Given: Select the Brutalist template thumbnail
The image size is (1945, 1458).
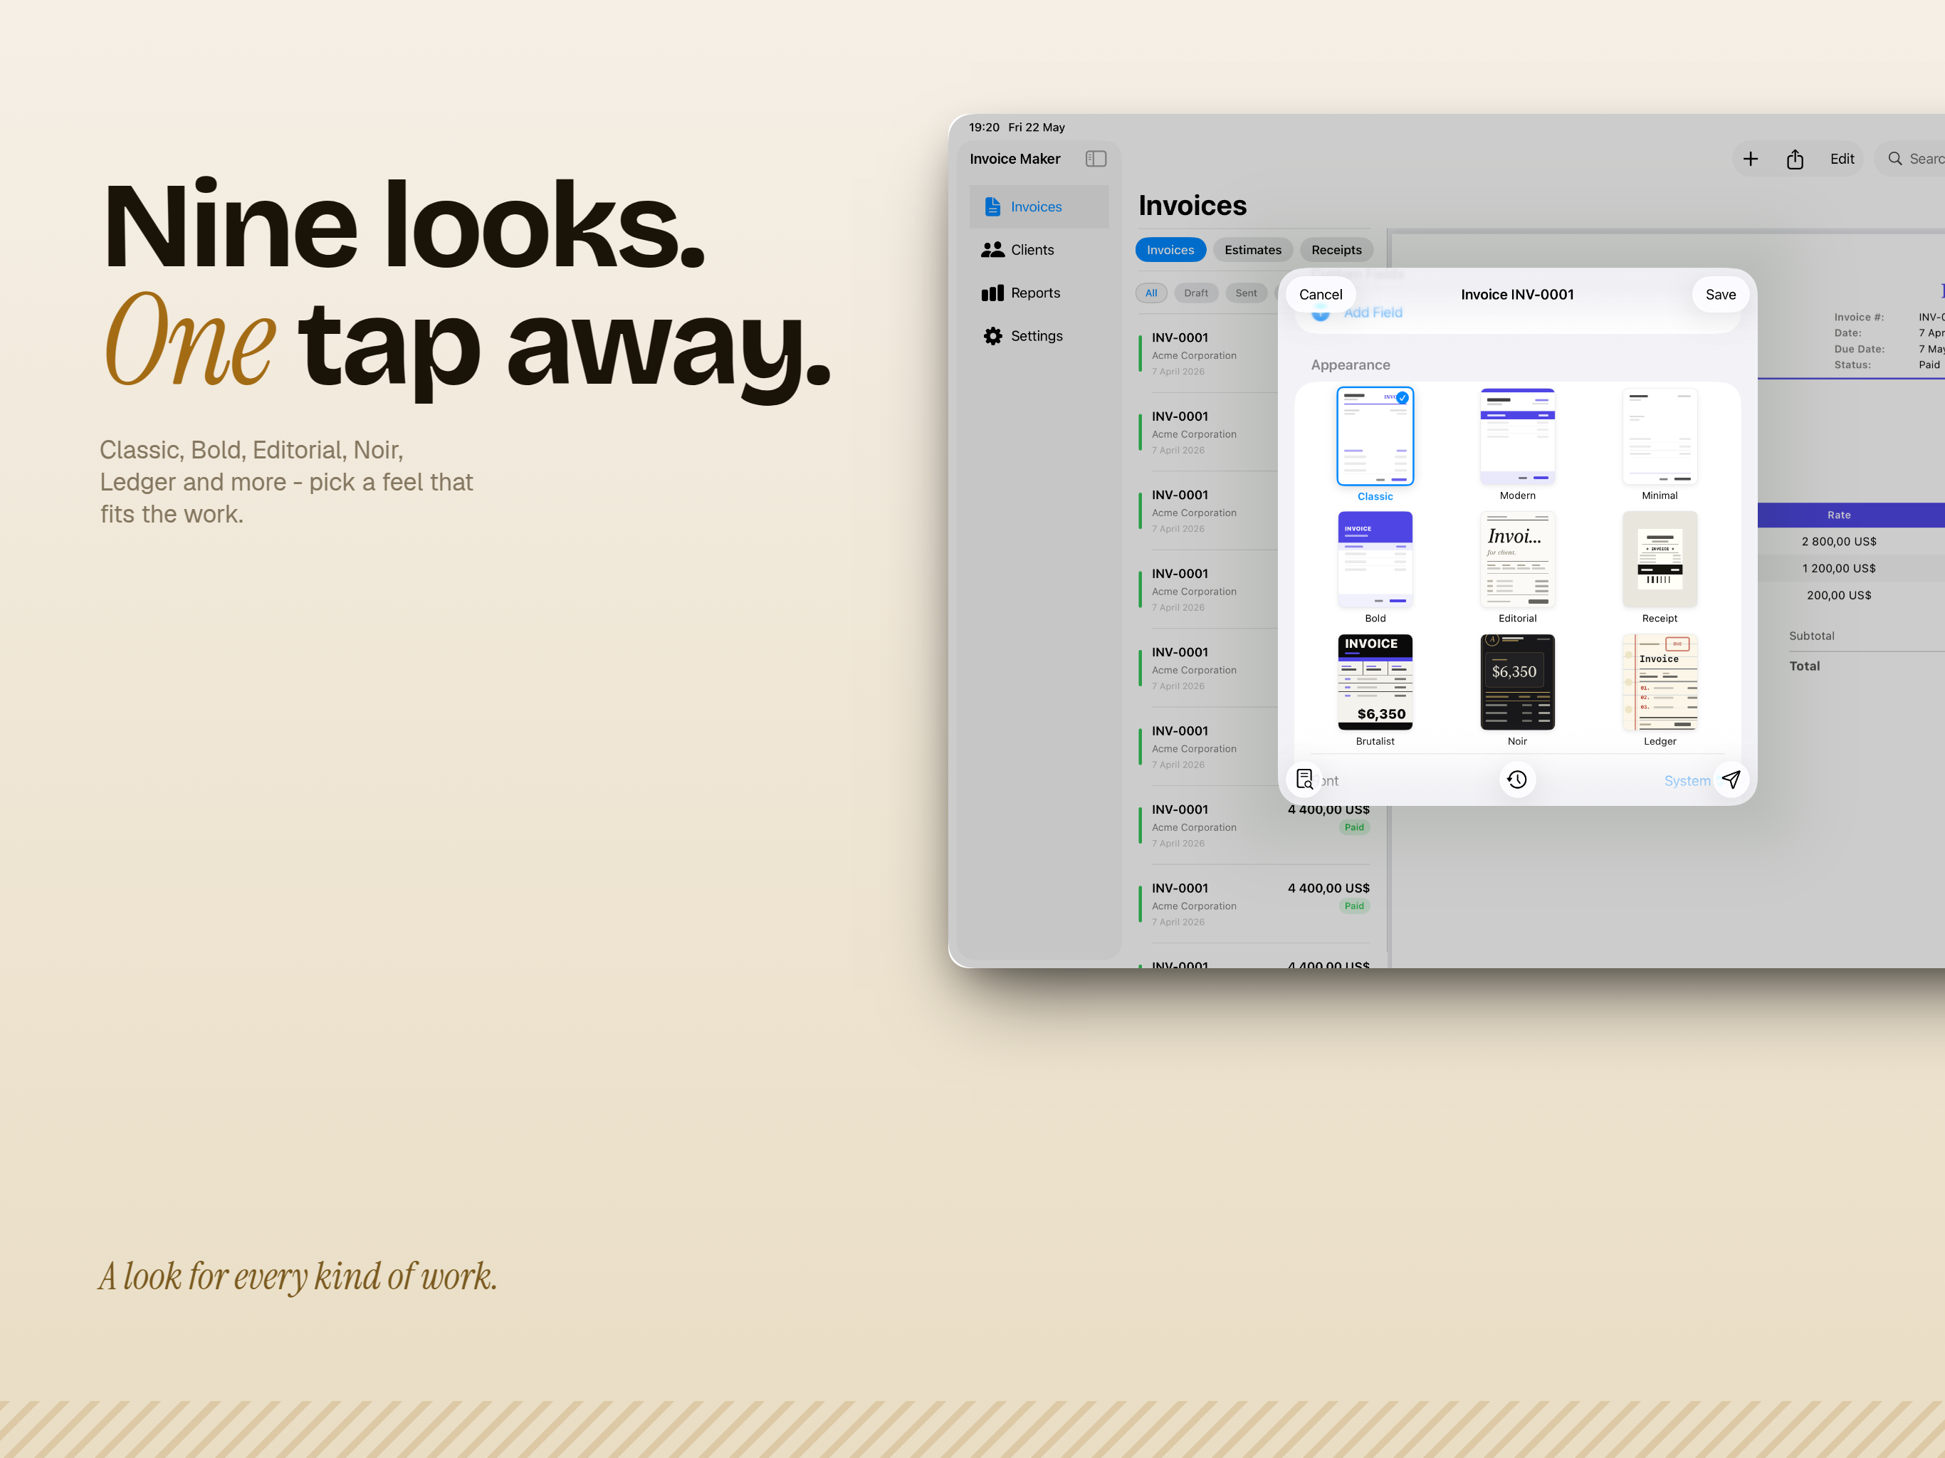Looking at the screenshot, I should click(1374, 683).
